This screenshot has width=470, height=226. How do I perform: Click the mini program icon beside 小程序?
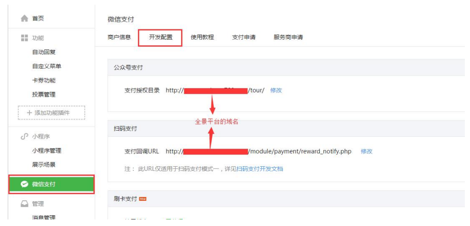click(x=24, y=136)
